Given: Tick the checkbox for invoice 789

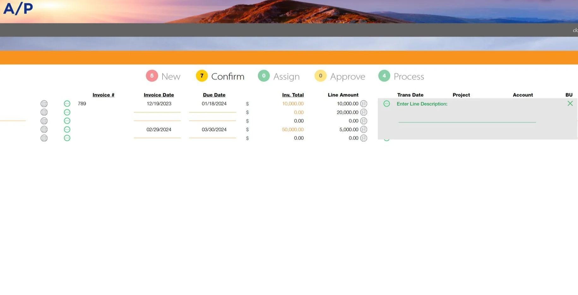Looking at the screenshot, I should click(x=44, y=103).
